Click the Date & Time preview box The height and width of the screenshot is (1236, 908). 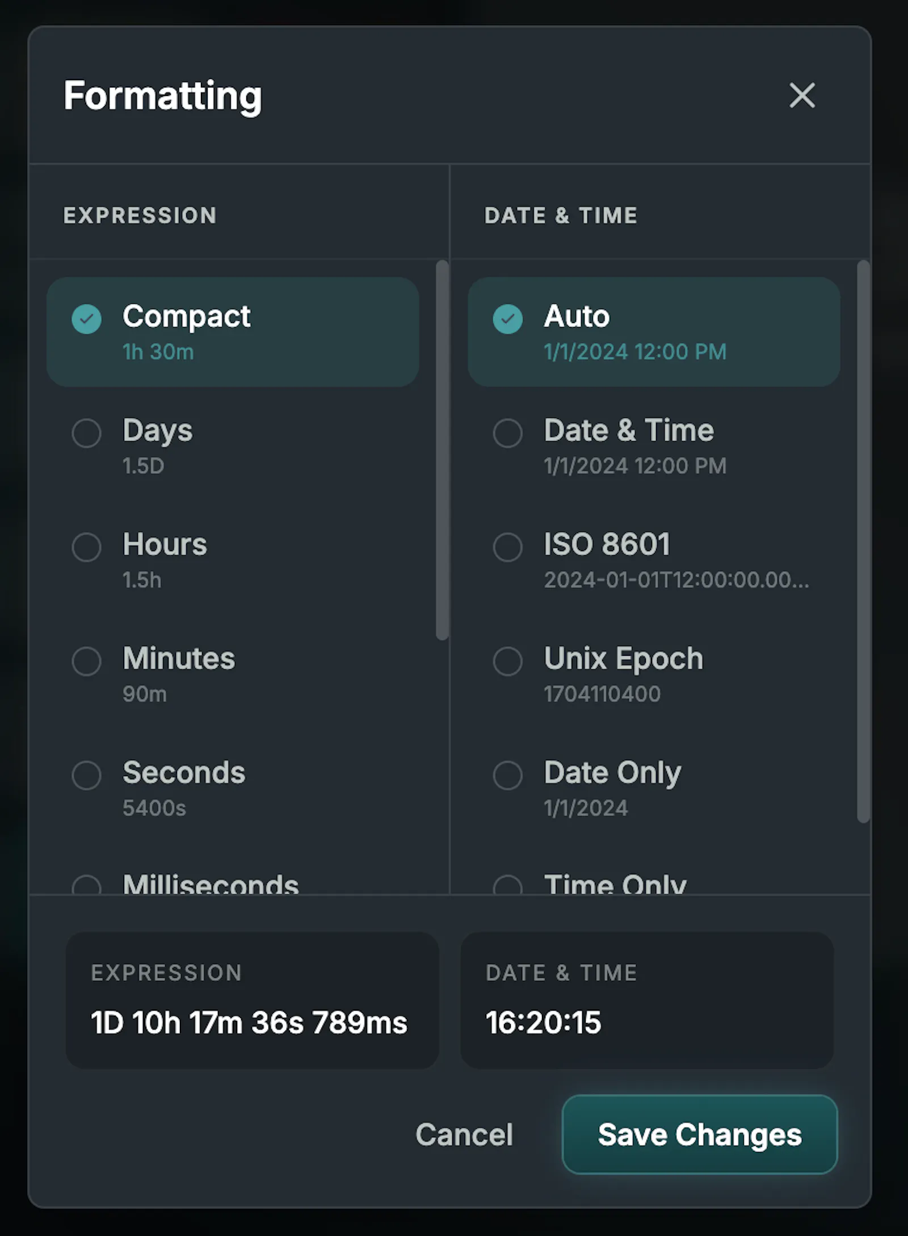pyautogui.click(x=647, y=1000)
